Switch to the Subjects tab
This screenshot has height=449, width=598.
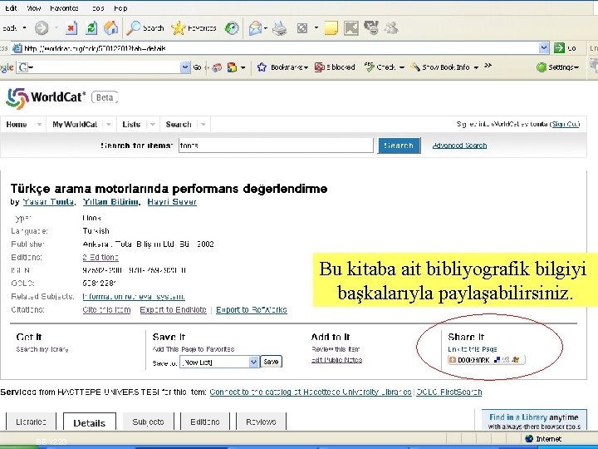(x=148, y=422)
